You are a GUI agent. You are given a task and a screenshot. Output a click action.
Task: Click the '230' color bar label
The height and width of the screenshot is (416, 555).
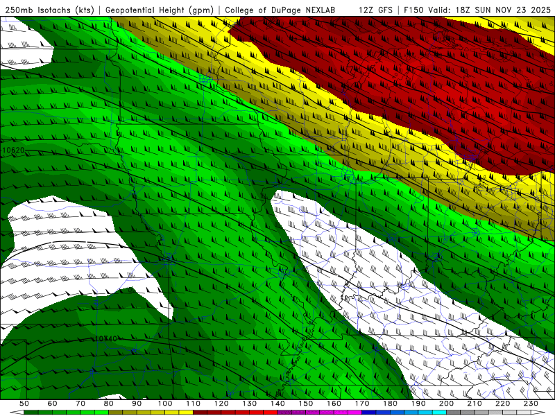click(x=531, y=404)
